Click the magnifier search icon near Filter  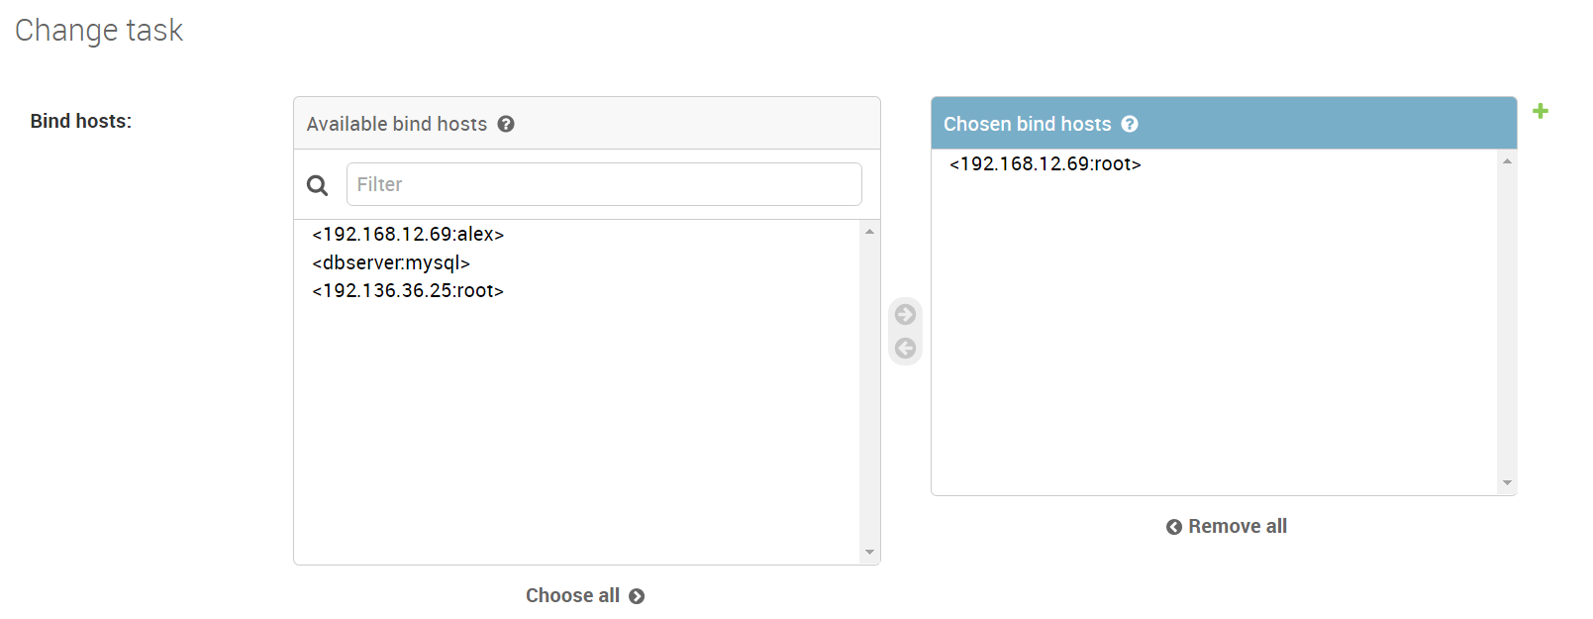click(318, 185)
